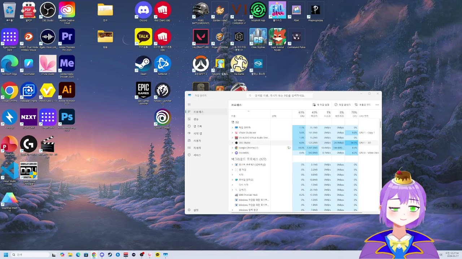The image size is (462, 259).
Task: Select the Steam desktop icon
Action: click(143, 65)
